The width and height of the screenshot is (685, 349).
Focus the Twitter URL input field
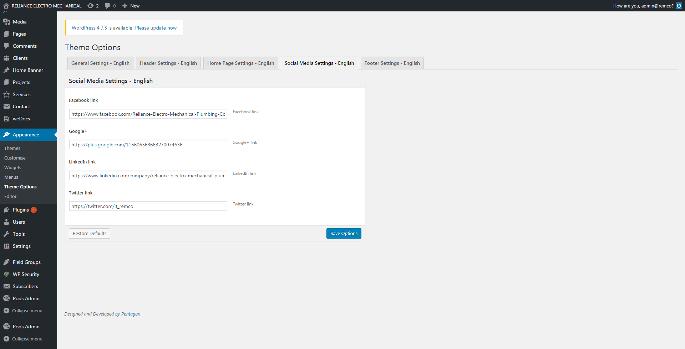click(148, 206)
